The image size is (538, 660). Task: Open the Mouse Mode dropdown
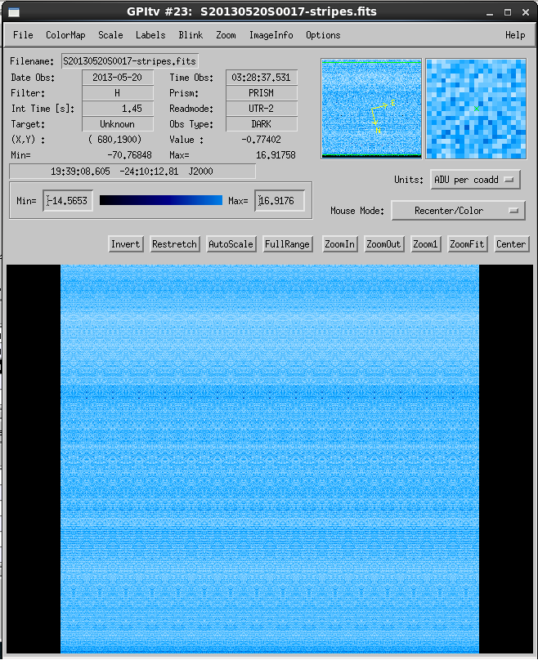[458, 211]
